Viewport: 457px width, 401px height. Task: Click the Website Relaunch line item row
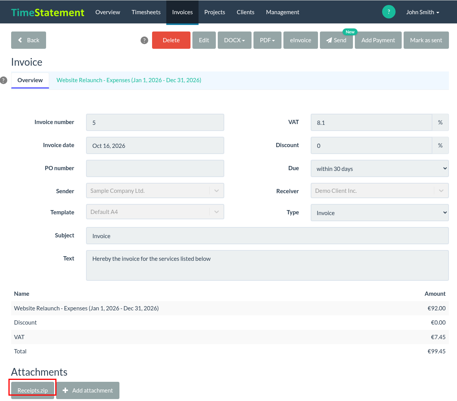click(x=230, y=308)
